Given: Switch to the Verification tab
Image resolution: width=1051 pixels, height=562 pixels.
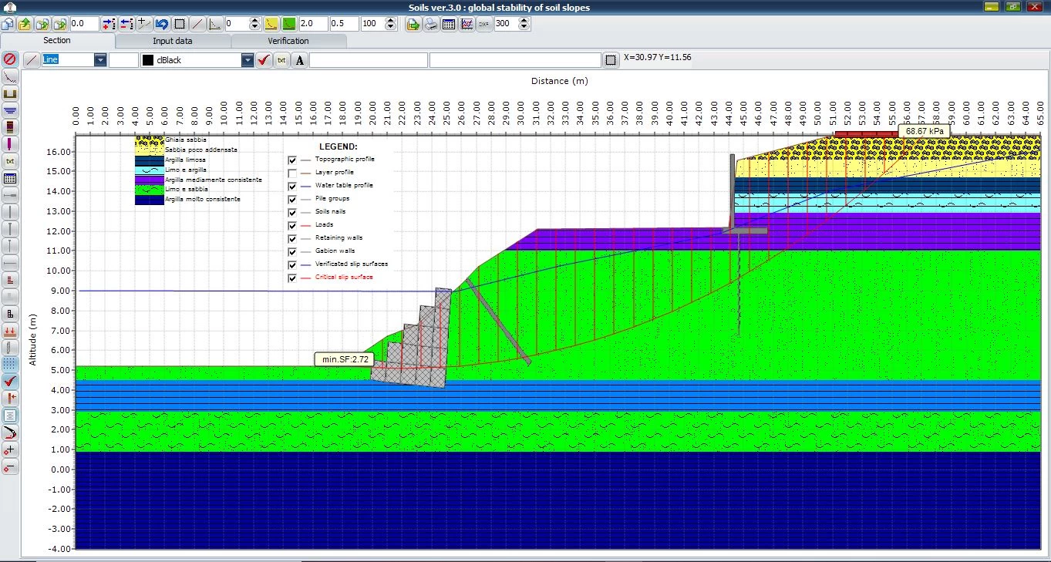Looking at the screenshot, I should pyautogui.click(x=288, y=41).
